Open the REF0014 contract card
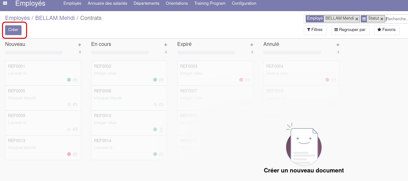This screenshot has height=181, width=408. coord(129,147)
